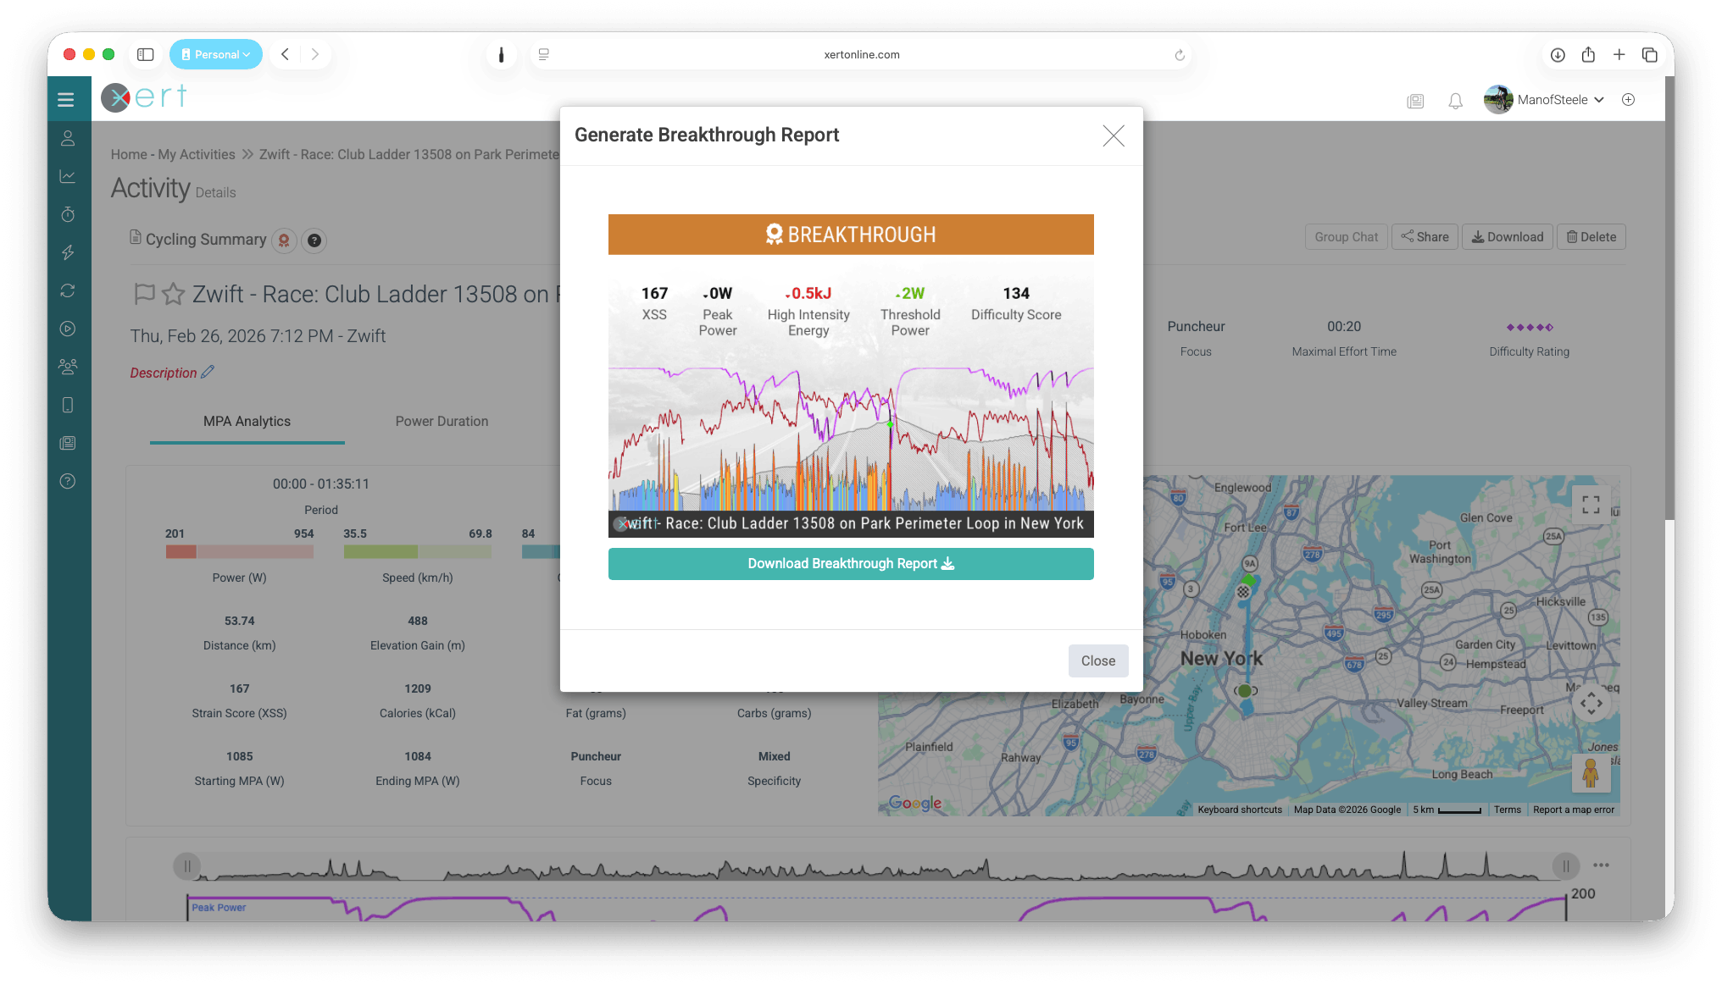This screenshot has width=1722, height=984.
Task: Open Safari downloads icon
Action: 1558,55
